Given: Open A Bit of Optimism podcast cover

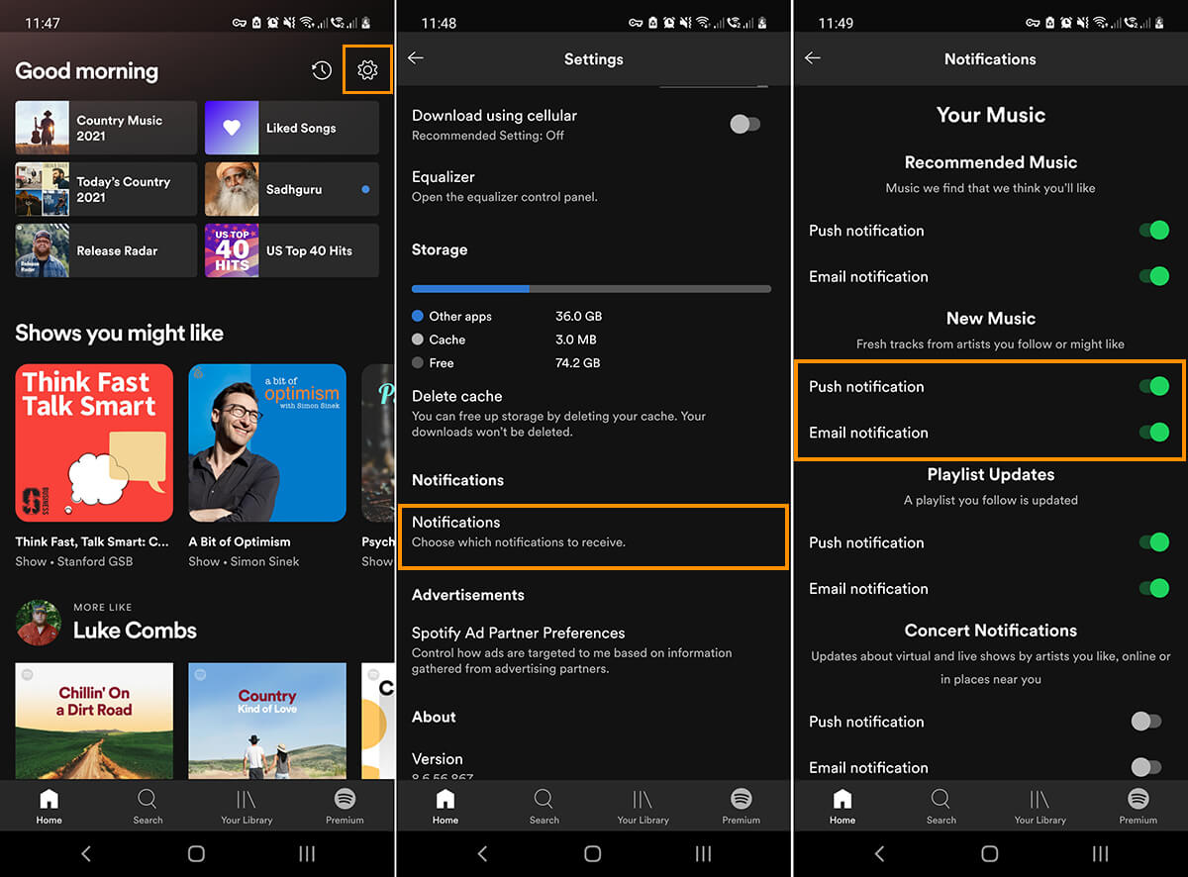Looking at the screenshot, I should click(x=267, y=442).
